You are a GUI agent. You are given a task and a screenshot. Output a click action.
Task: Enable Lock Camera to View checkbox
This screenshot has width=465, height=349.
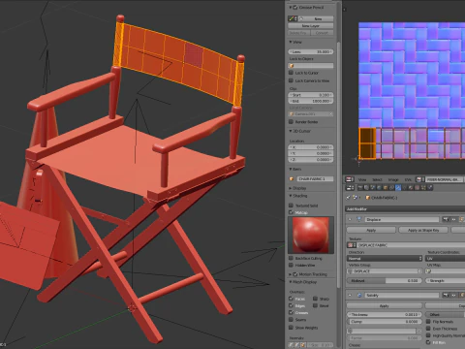pos(291,80)
